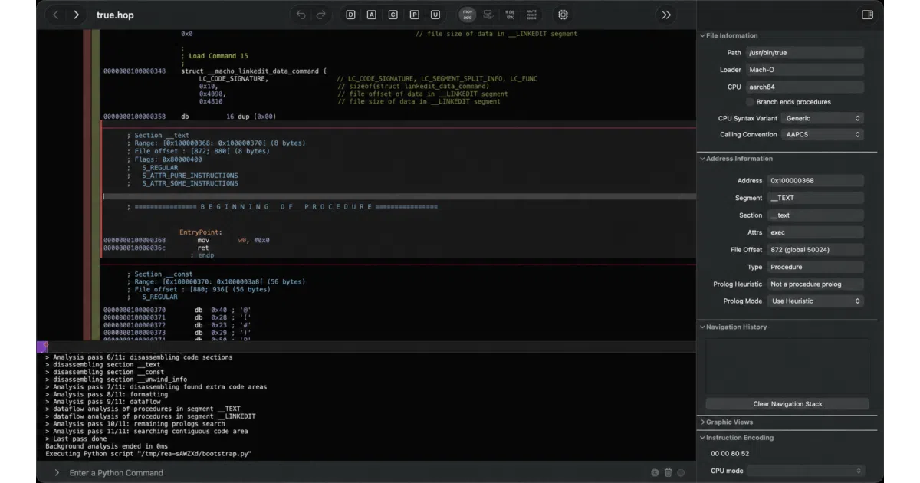This screenshot has height=483, width=920.
Task: Clear the Python command field
Action: 655,473
